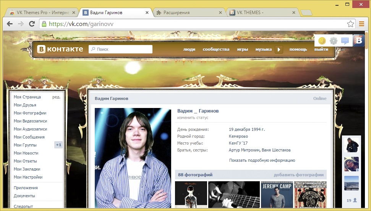Click the green padlock security icon
371x211 pixels.
(x=44, y=24)
